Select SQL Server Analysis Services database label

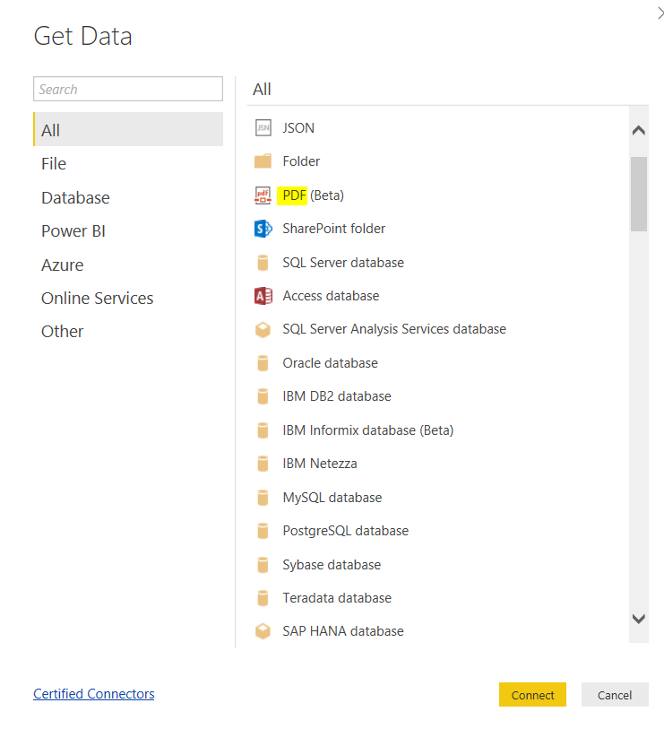click(394, 329)
